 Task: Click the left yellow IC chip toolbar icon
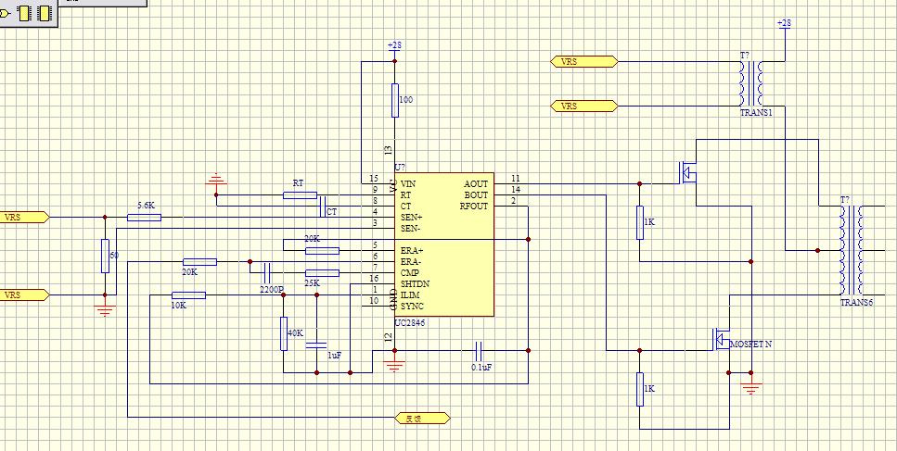[23, 13]
